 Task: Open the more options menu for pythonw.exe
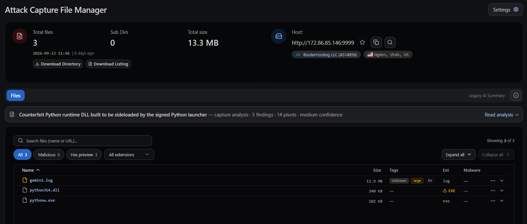[x=493, y=201]
